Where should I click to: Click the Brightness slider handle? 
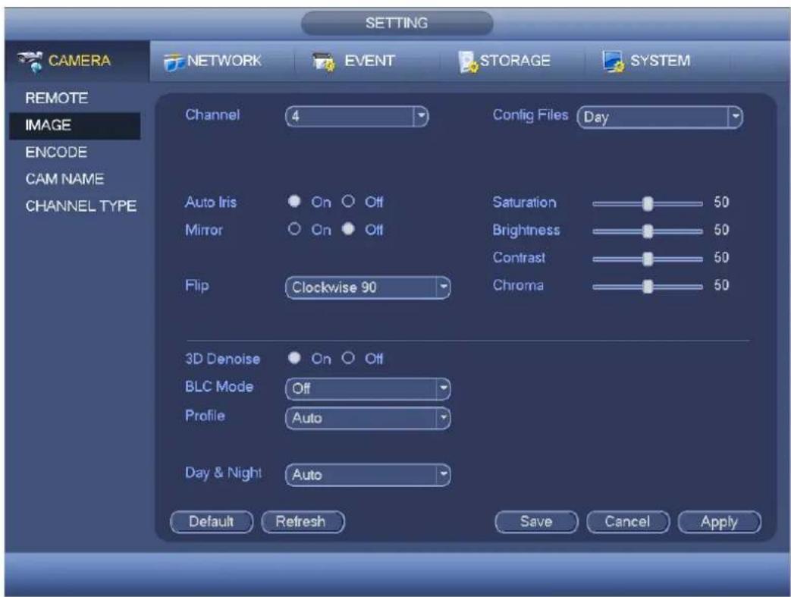tap(648, 231)
